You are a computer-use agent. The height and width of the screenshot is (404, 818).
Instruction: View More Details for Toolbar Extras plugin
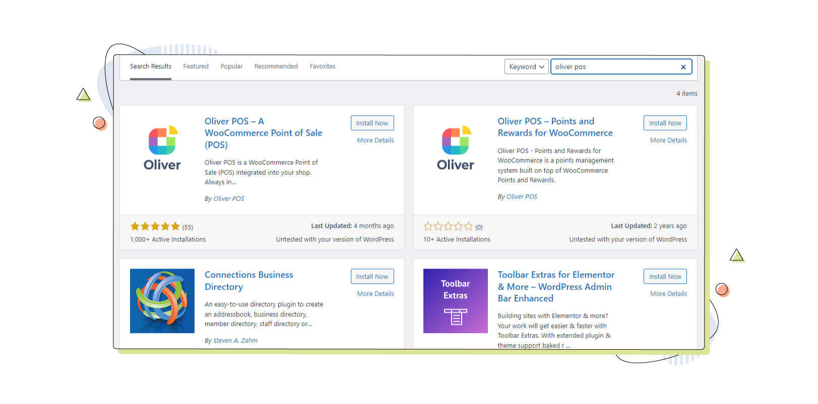point(668,294)
